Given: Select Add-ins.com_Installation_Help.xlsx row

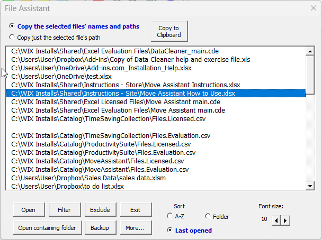Looking at the screenshot, I should tap(156, 68).
